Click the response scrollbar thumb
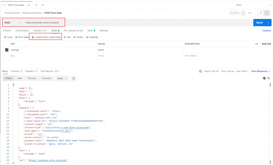This screenshot has height=165, width=273. click(270, 85)
